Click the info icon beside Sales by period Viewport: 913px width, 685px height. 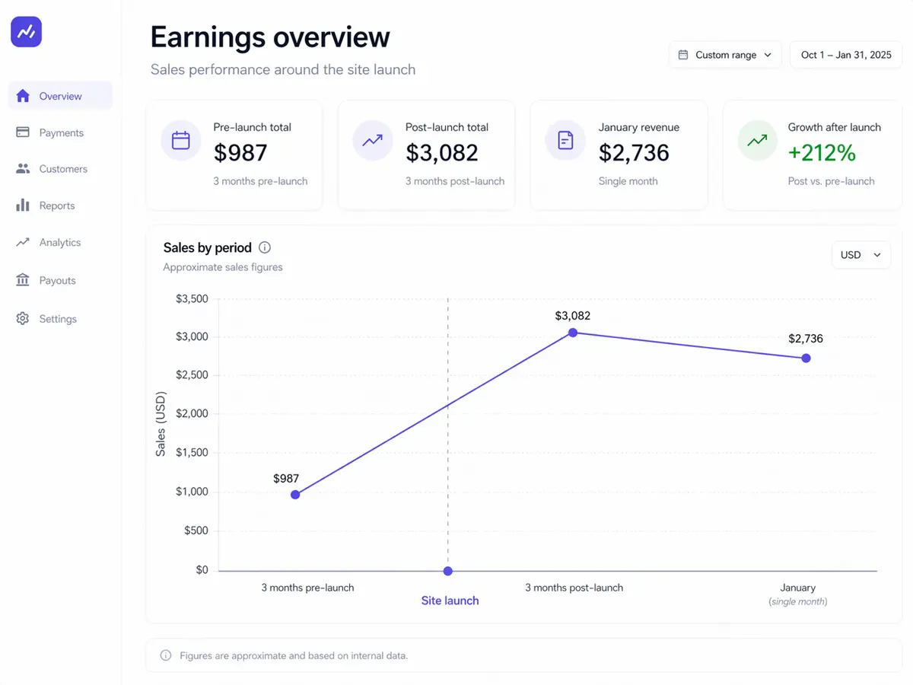pos(265,247)
